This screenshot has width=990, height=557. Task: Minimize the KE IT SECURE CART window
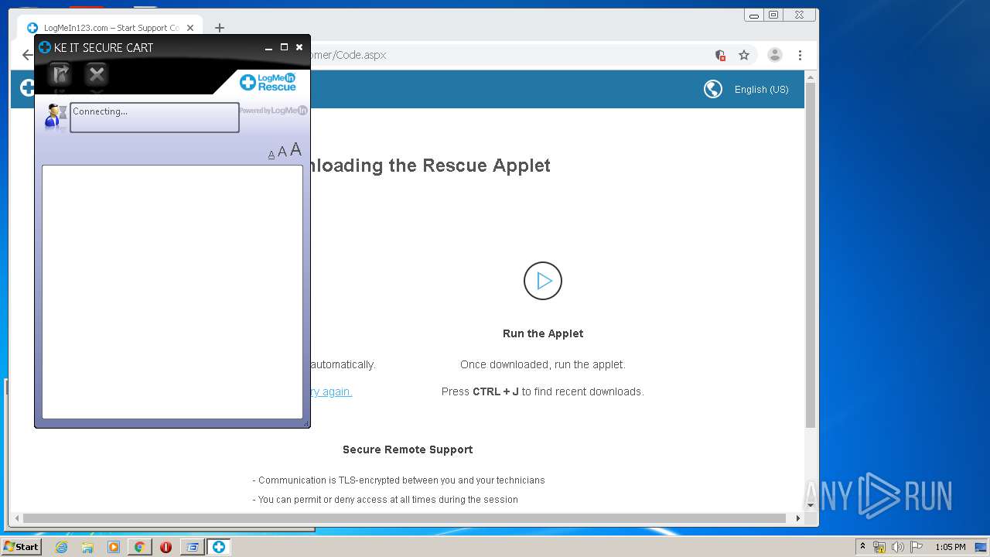tap(268, 48)
